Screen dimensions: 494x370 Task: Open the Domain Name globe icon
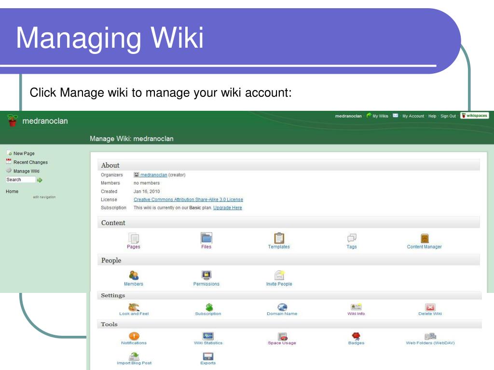coord(282,307)
